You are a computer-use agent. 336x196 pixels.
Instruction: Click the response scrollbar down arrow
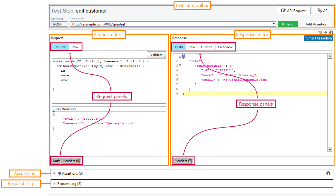330,149
